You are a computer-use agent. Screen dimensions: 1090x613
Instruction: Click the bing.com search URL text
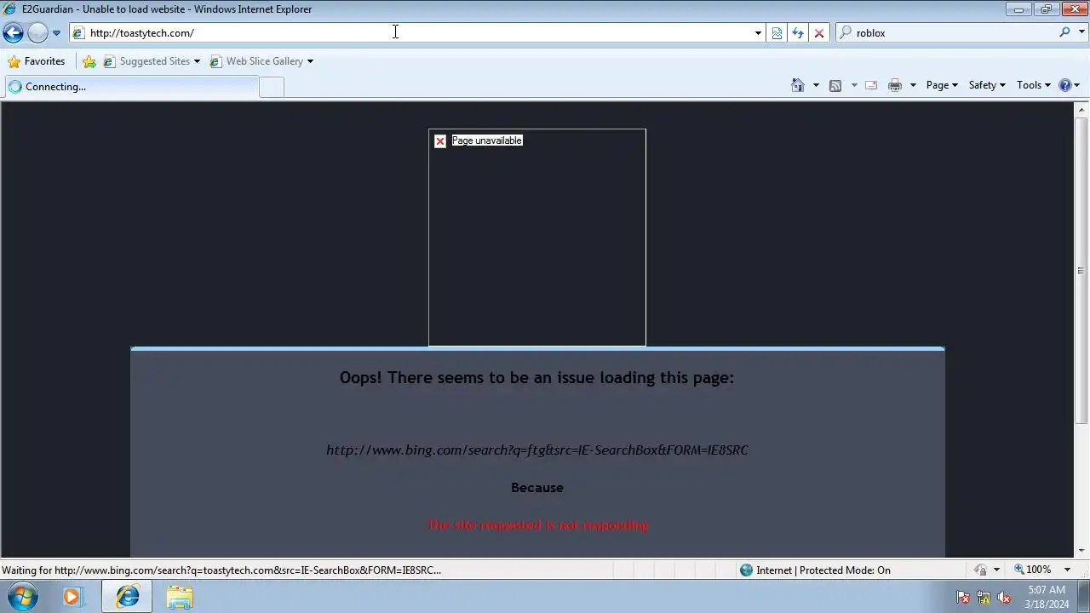pyautogui.click(x=537, y=450)
